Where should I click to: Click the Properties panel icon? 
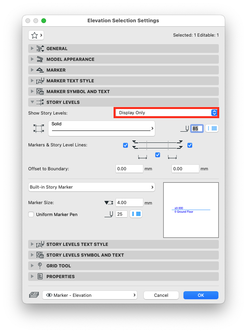40,276
